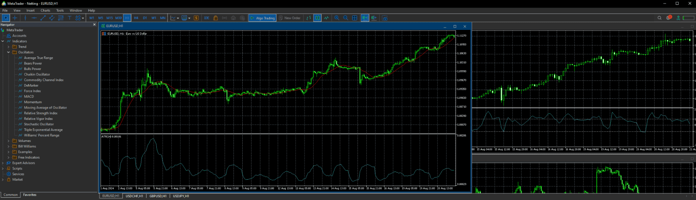Switch to the H4 timeframe
The width and height of the screenshot is (696, 200).
coord(136,18)
